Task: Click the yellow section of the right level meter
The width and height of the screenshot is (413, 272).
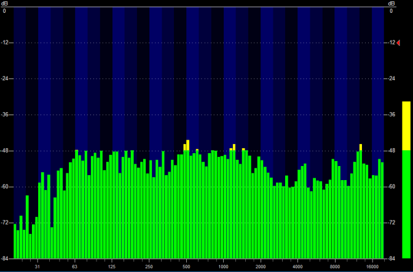Action: tap(406, 126)
